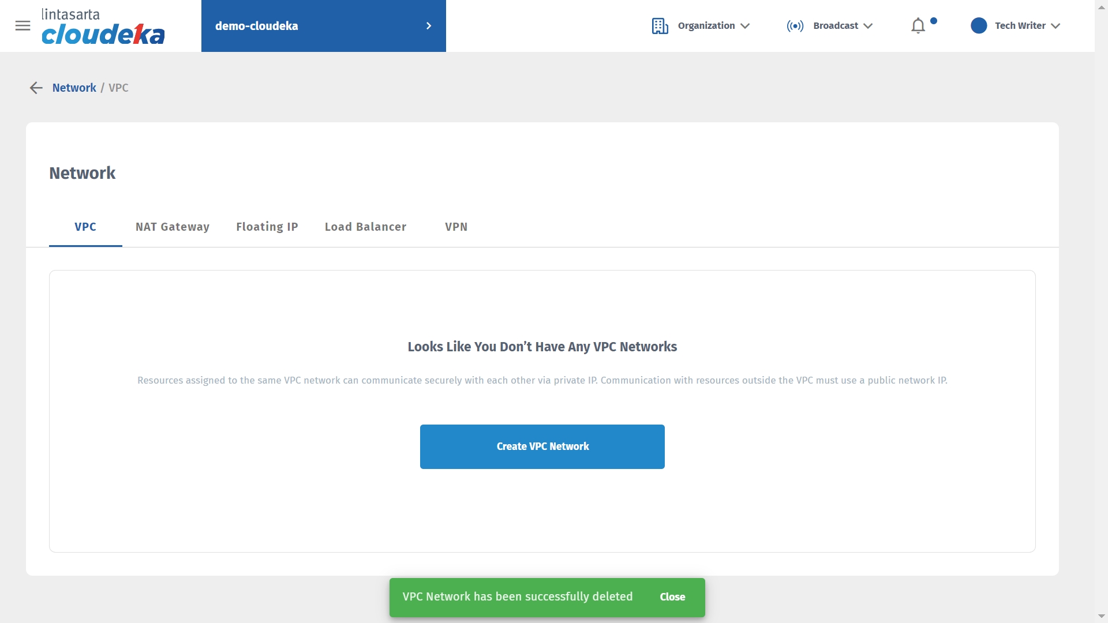Click the Lintasarta Cloudeka logo
The height and width of the screenshot is (623, 1108).
click(x=103, y=27)
